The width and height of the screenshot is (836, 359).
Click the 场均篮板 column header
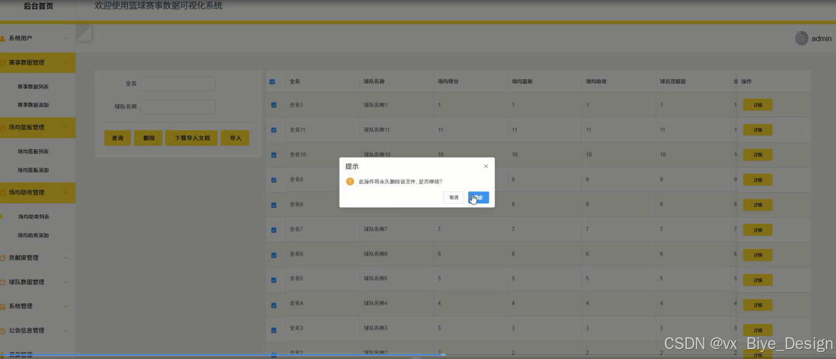coord(522,81)
